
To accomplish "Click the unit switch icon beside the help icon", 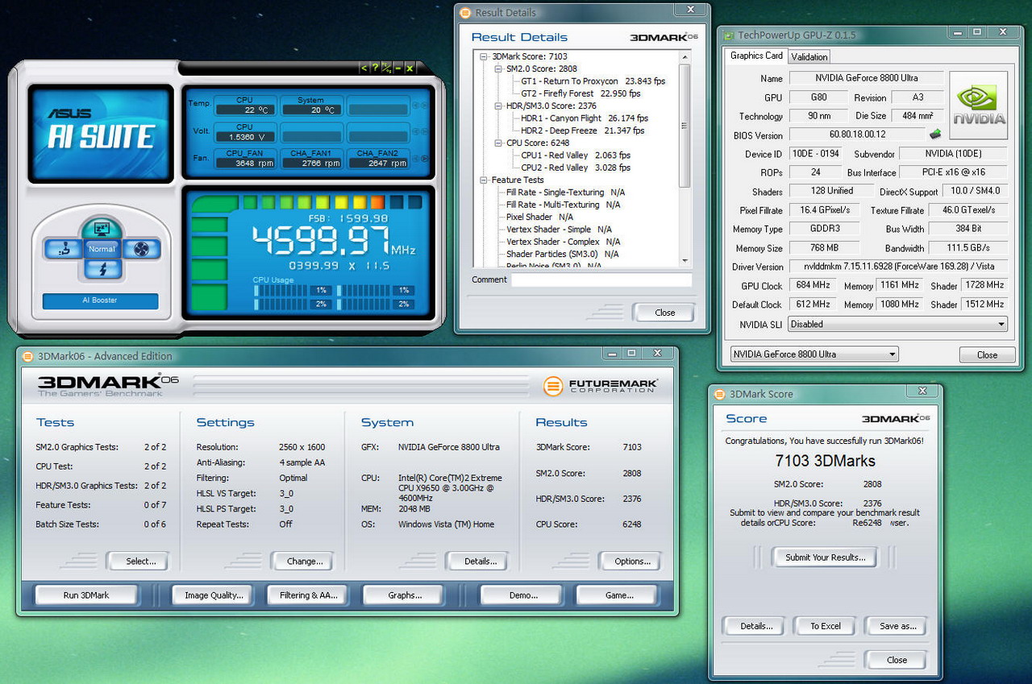I will tap(386, 68).
